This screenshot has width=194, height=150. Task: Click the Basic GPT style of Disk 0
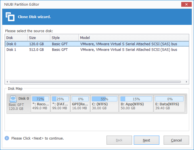60,44
